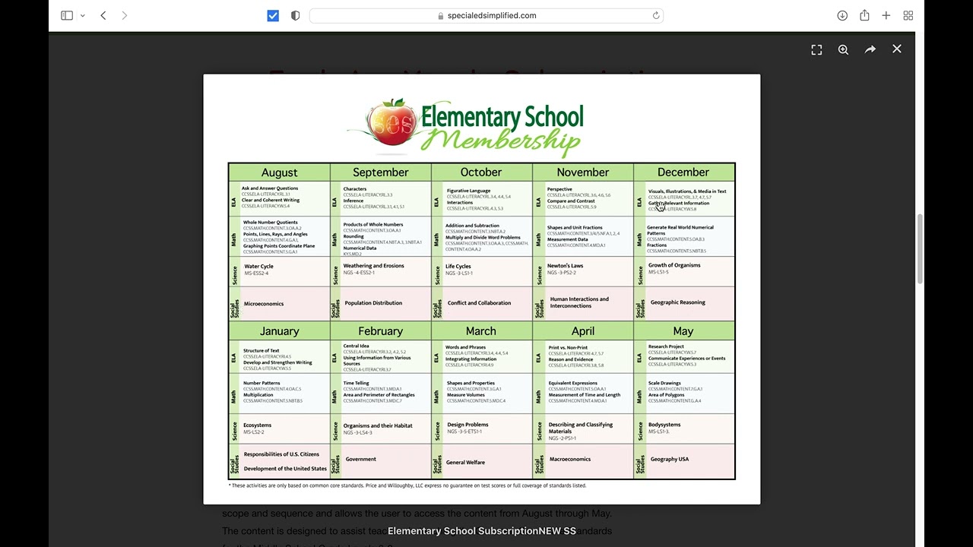The image size is (973, 547).
Task: Click 'Ecosystems' under January
Action: [x=257, y=425]
